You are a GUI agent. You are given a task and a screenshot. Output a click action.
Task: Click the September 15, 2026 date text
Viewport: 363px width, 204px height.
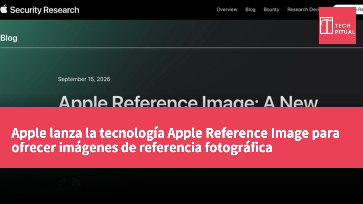pos(84,79)
